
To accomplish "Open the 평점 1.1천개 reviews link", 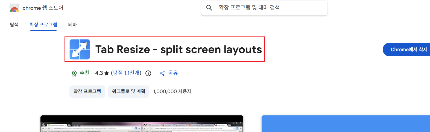I will (x=126, y=73).
